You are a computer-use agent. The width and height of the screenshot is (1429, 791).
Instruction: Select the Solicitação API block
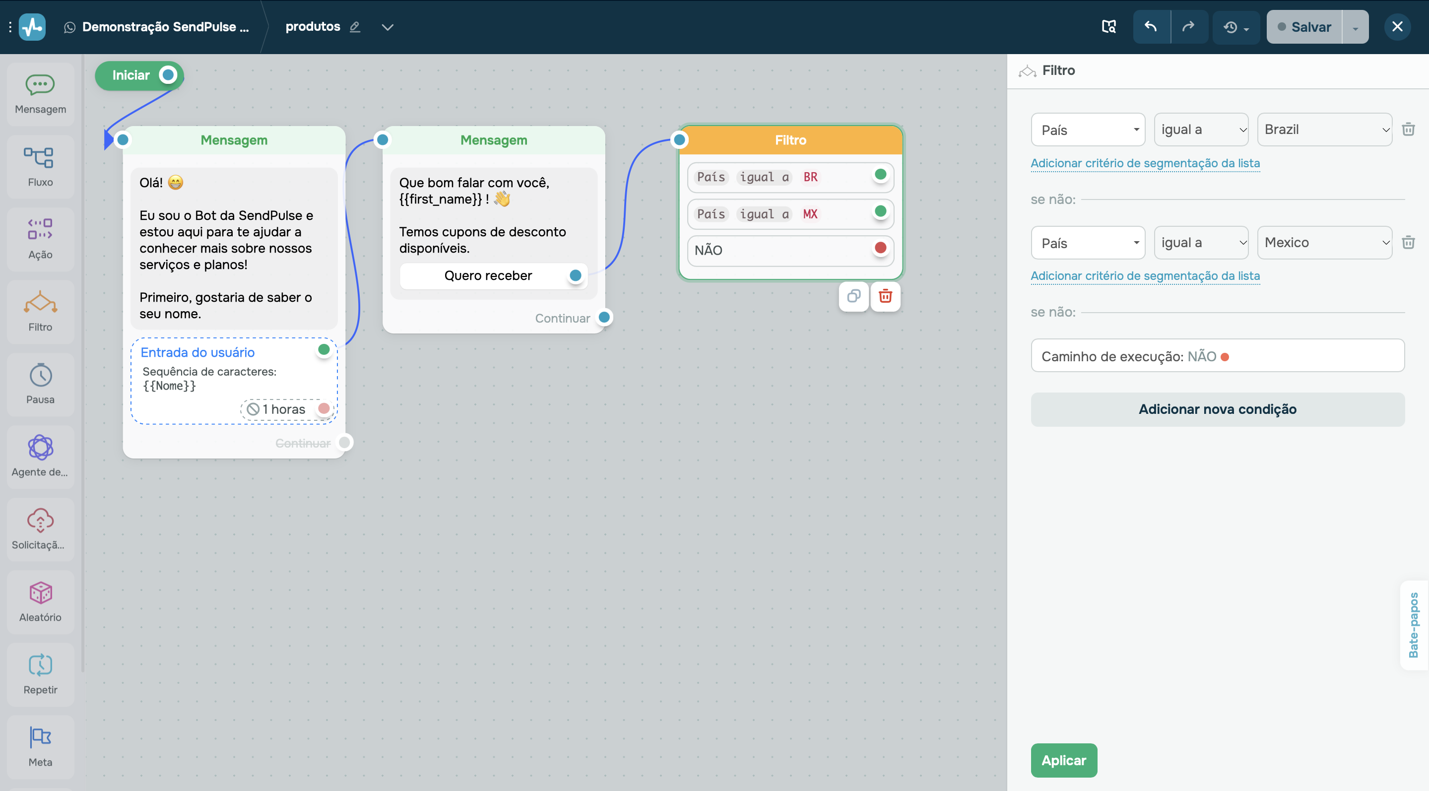click(41, 529)
